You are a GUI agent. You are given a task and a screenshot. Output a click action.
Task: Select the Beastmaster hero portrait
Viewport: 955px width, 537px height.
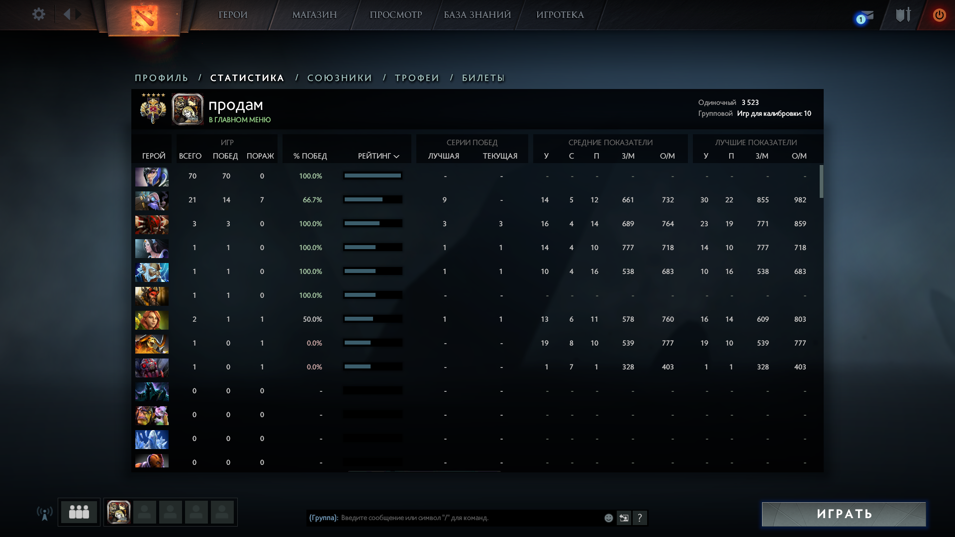pyautogui.click(x=152, y=296)
